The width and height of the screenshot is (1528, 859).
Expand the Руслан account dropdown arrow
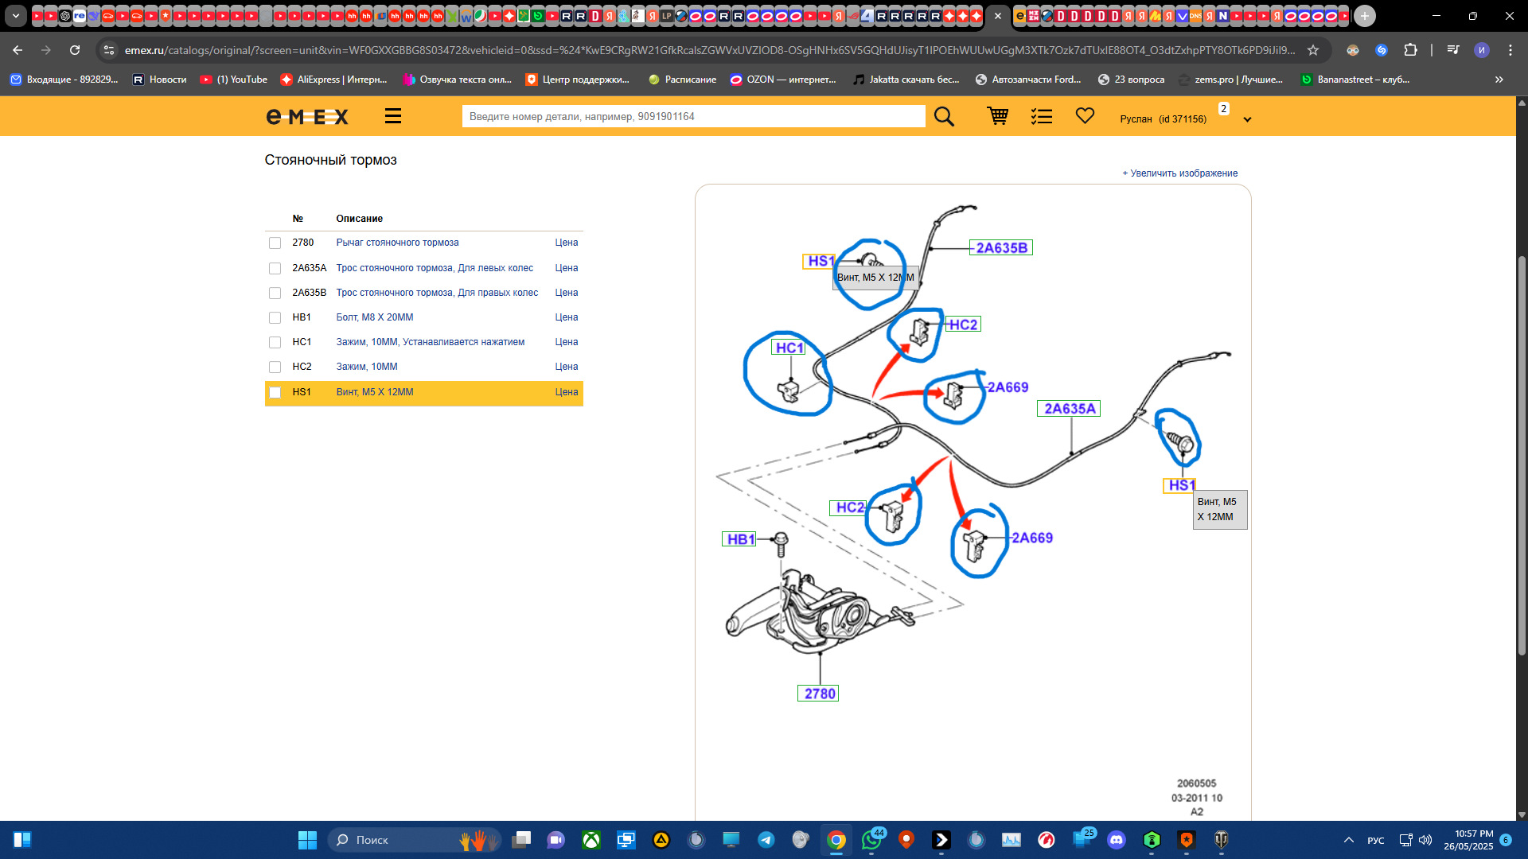click(1247, 120)
